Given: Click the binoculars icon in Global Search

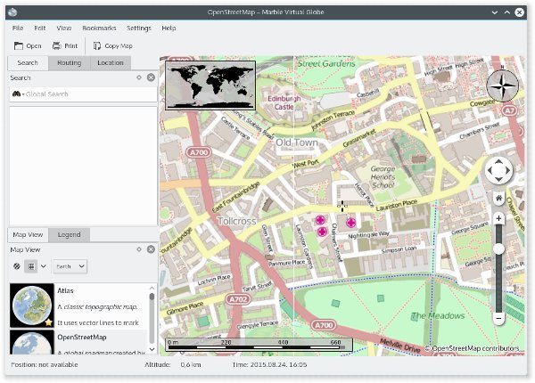Looking at the screenshot, I should pyautogui.click(x=17, y=94).
